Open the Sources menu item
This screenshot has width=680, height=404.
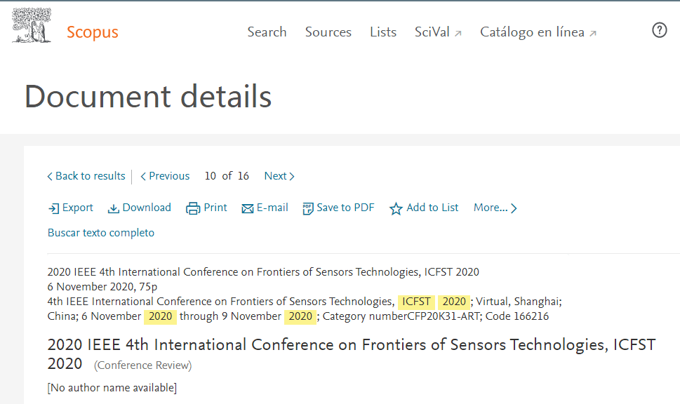coord(328,32)
